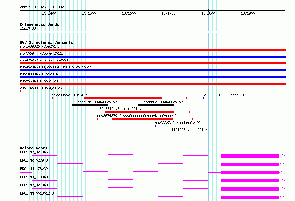Viewport: 295px width, 201px height.
Task: Open variant label nsv3336313 (Audano2019)
Action: click(225, 95)
